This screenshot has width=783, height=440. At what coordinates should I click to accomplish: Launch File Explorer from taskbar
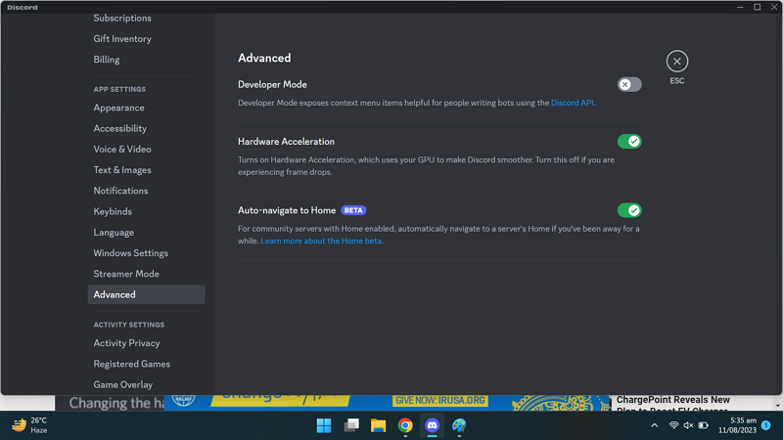tap(378, 425)
